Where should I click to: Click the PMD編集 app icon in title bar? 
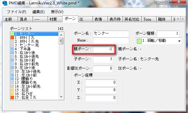coord(5,3)
